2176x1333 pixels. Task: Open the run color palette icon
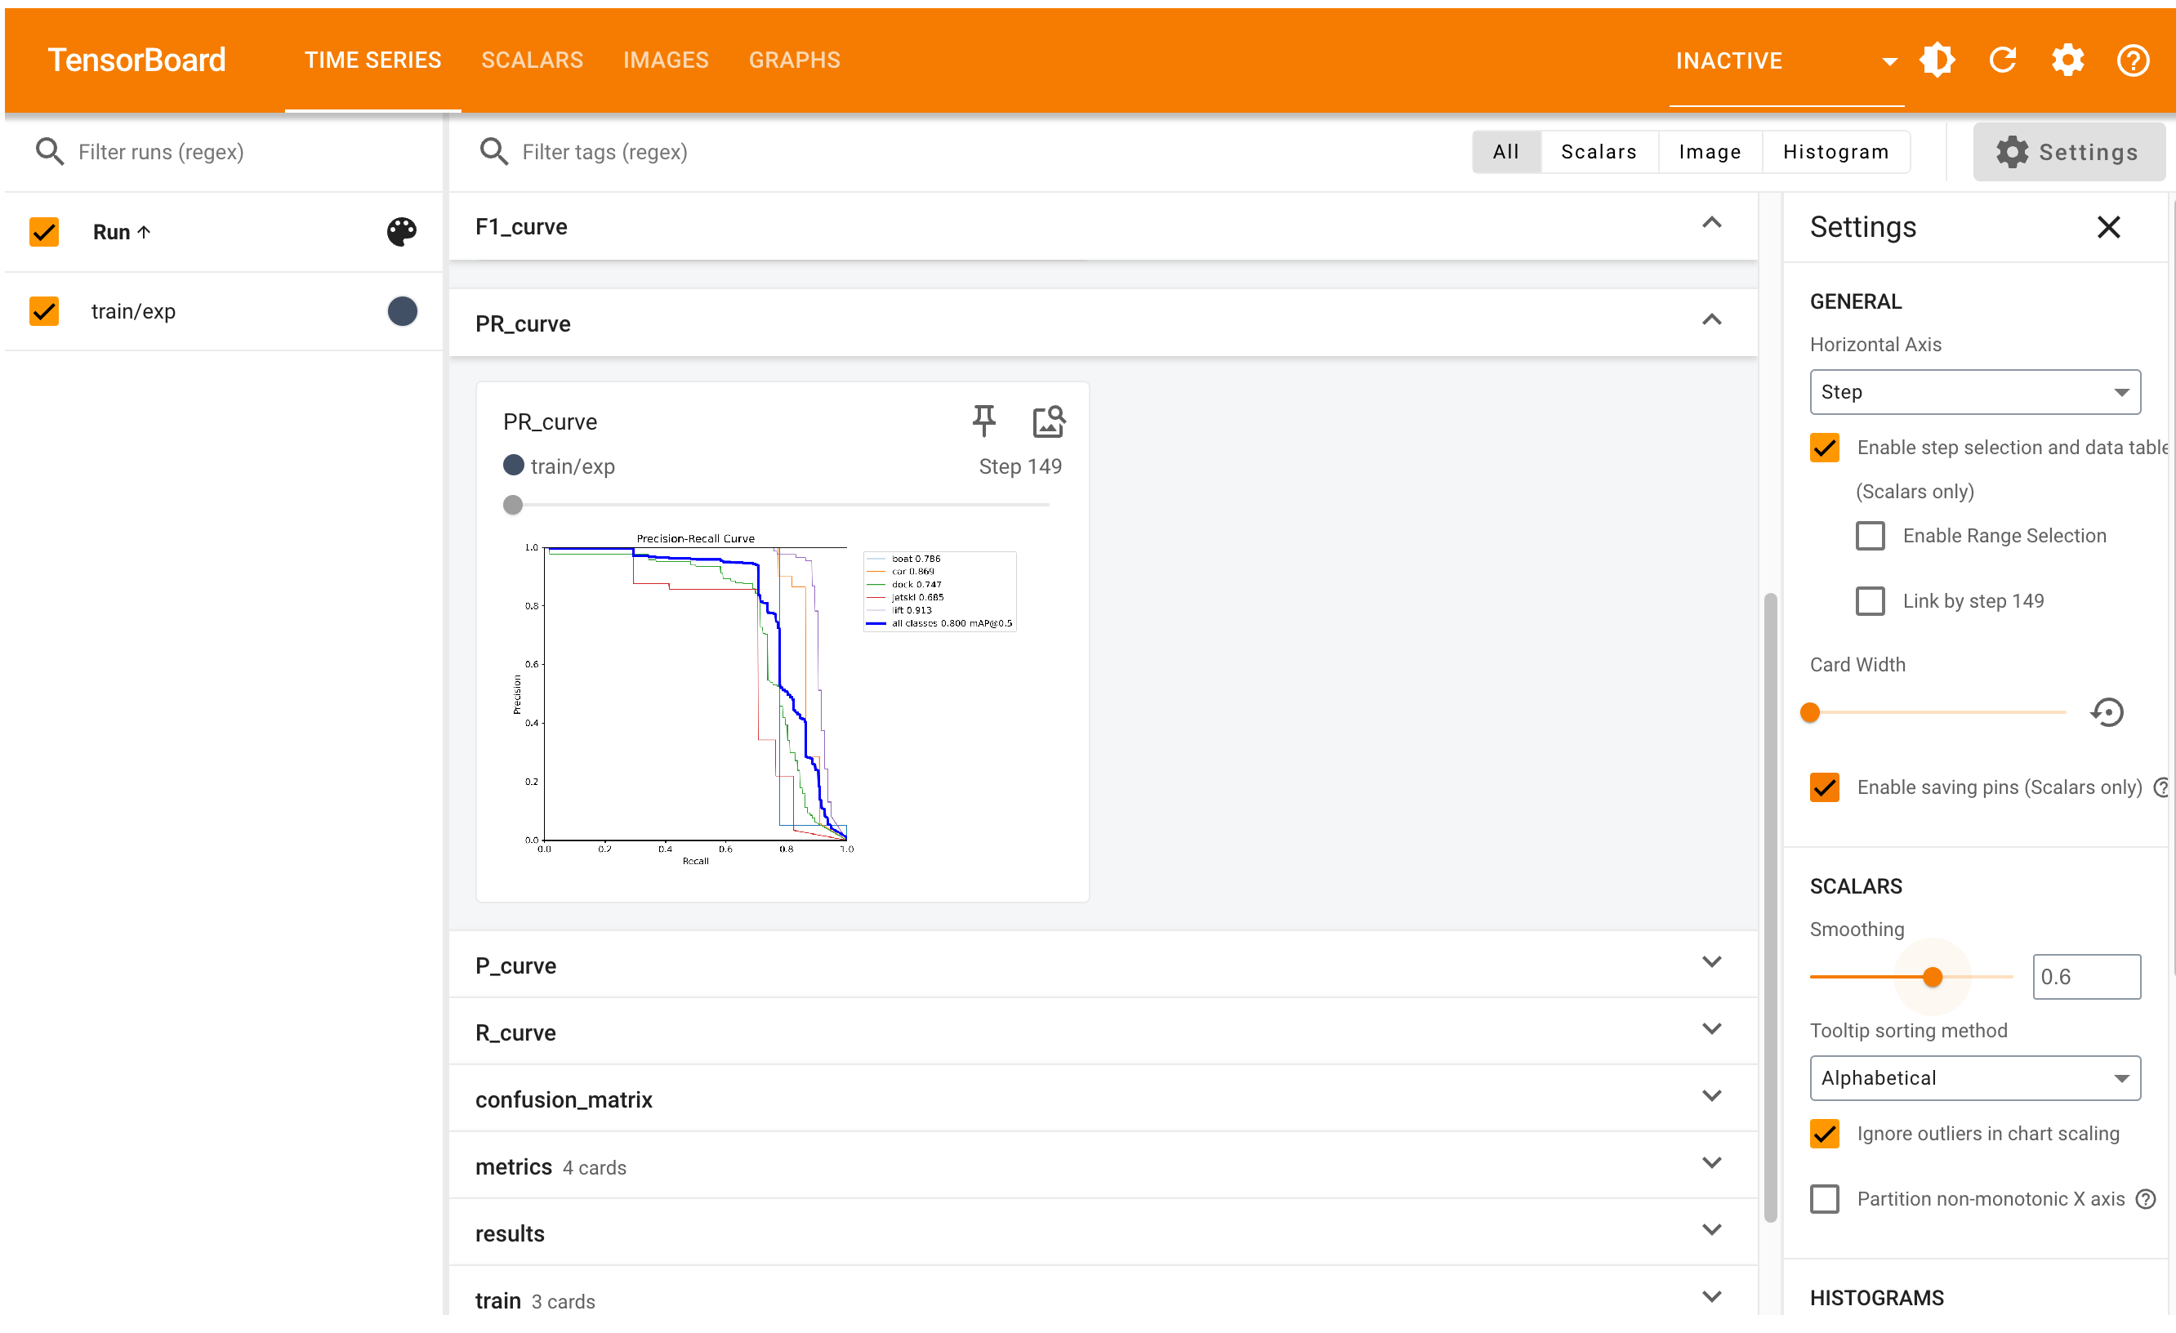[402, 231]
